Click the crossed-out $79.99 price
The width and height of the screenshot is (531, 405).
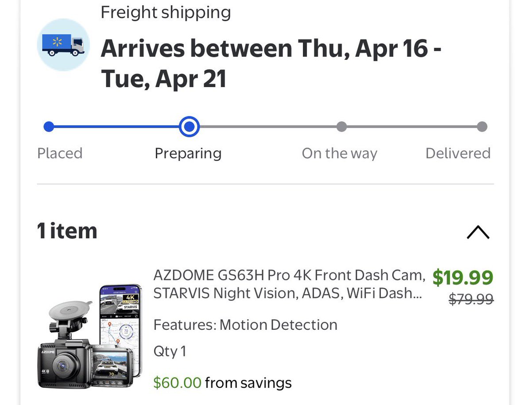(x=471, y=300)
